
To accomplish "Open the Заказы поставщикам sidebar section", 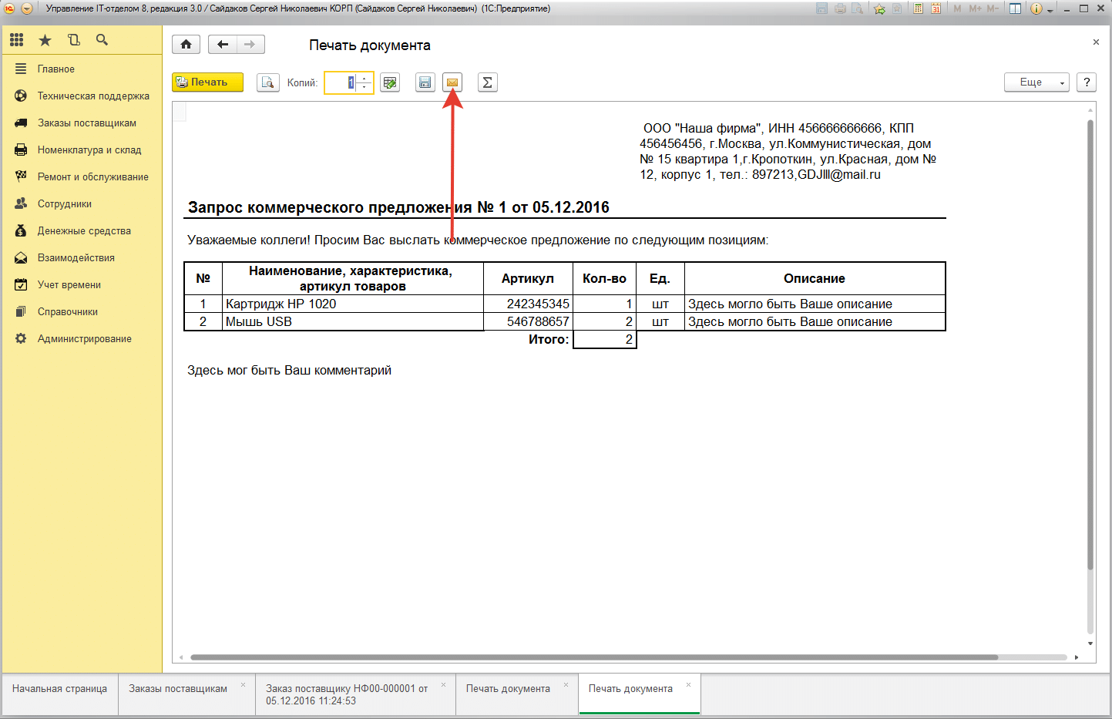I will coord(86,123).
